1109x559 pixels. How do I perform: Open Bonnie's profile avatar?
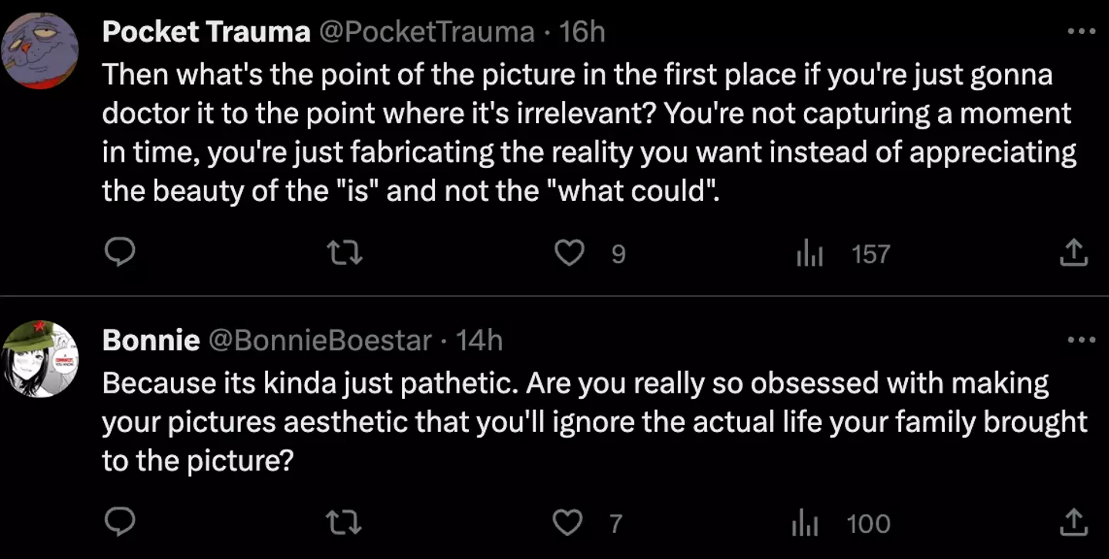[x=40, y=359]
